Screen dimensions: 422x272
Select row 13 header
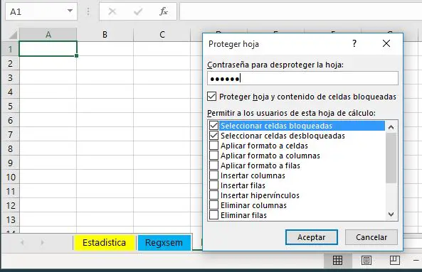coord(10,220)
